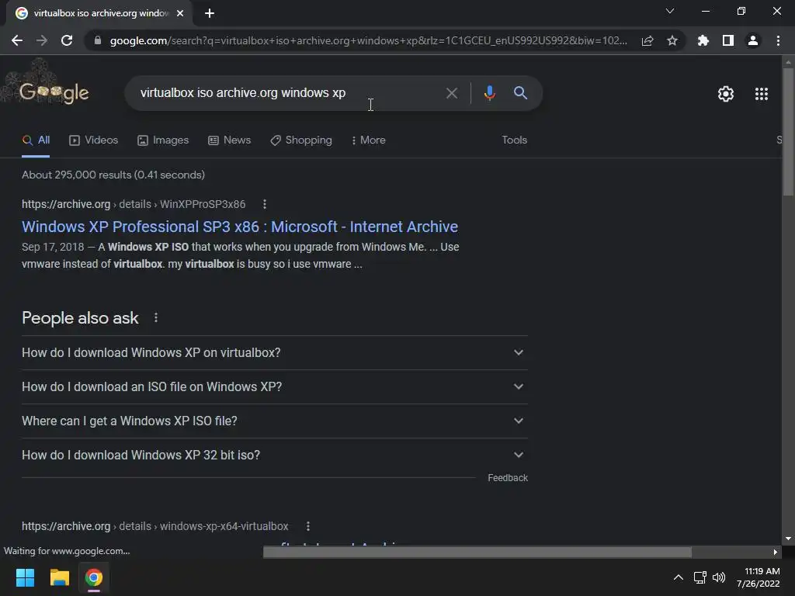
Task: Click the horizontal scrollbar thumb
Action: click(477, 552)
